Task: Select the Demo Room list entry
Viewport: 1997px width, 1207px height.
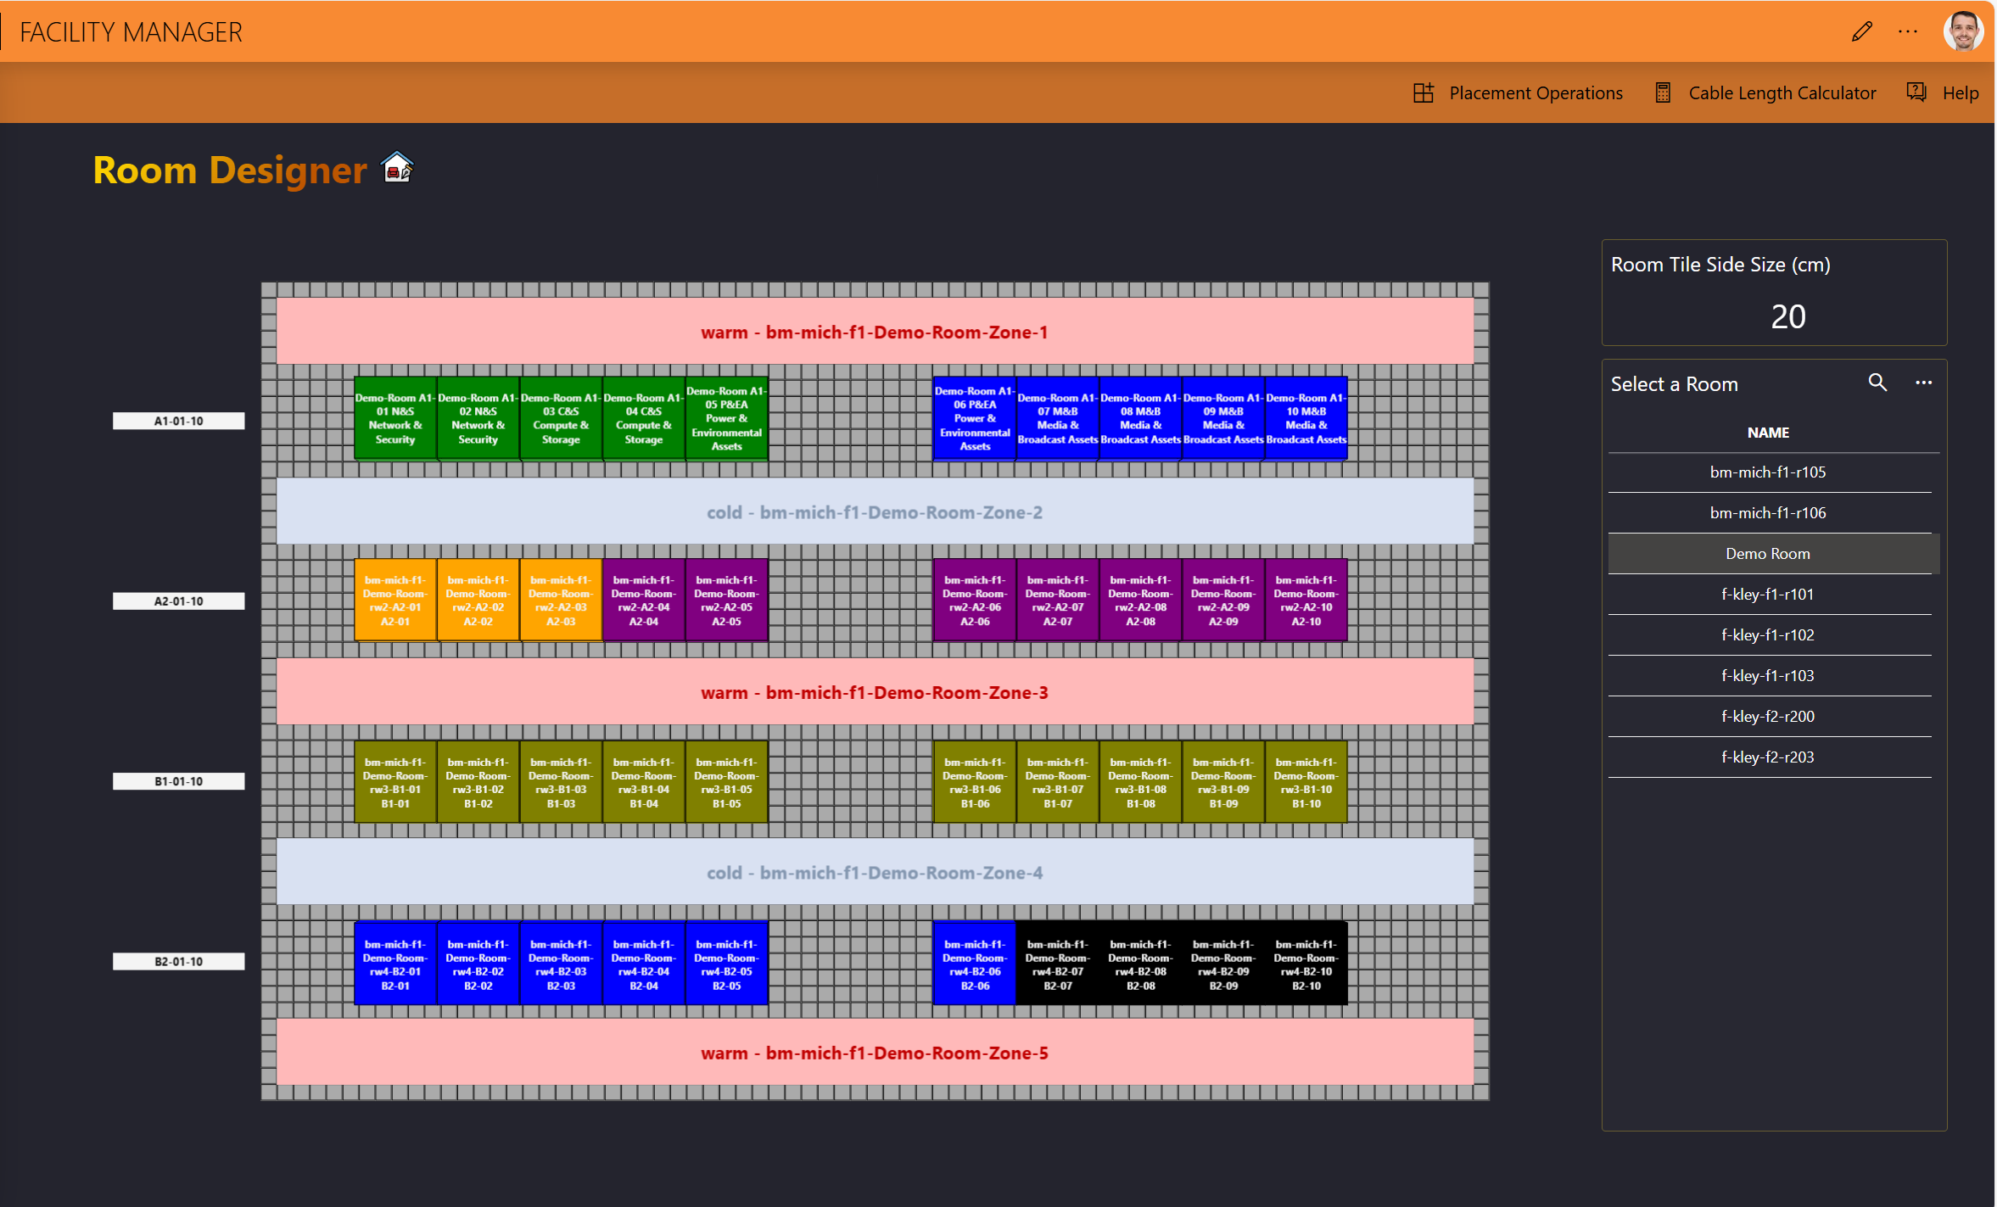Action: click(1767, 554)
